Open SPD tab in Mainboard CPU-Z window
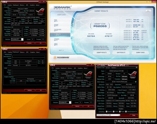Image resolution: width=157 pixels, height=124 pixels. point(27,52)
